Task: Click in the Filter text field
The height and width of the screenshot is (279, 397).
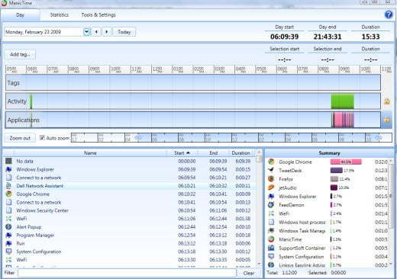Action: (127, 273)
